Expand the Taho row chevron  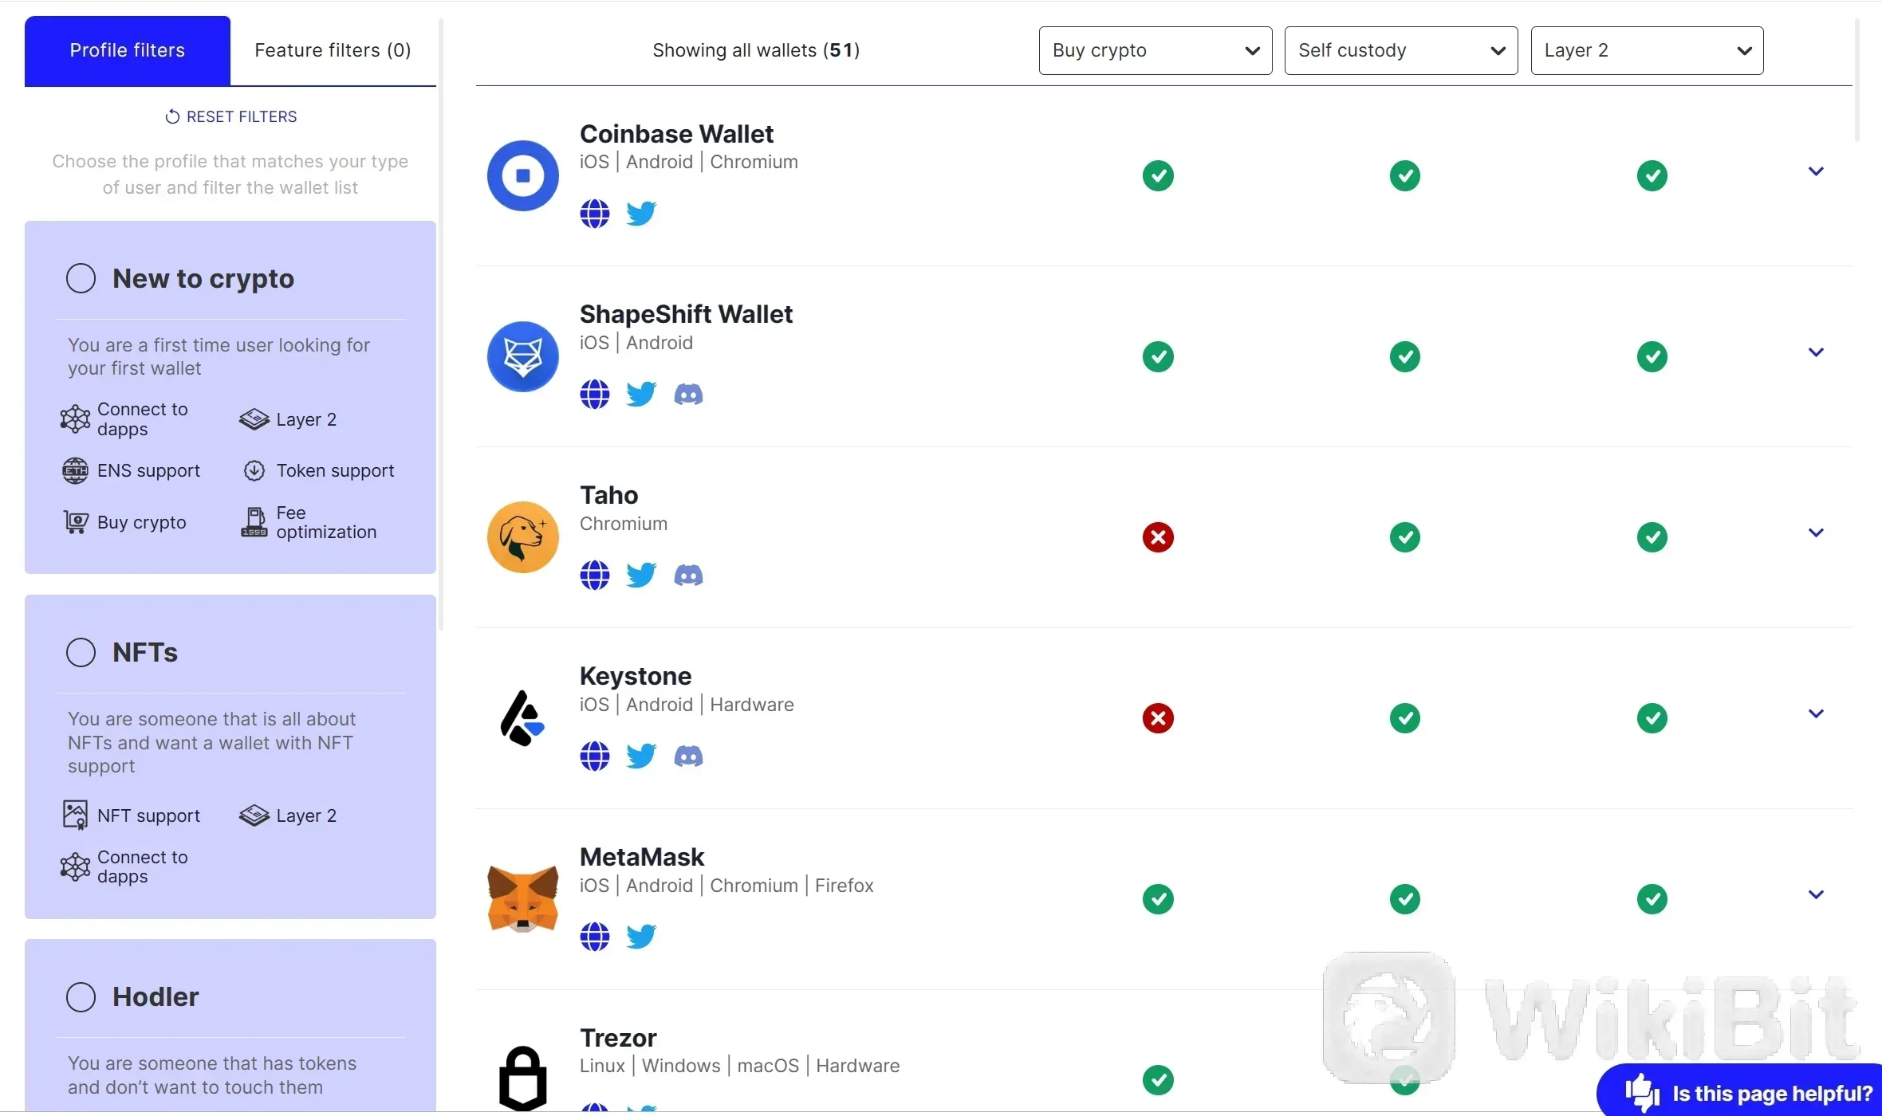point(1817,533)
